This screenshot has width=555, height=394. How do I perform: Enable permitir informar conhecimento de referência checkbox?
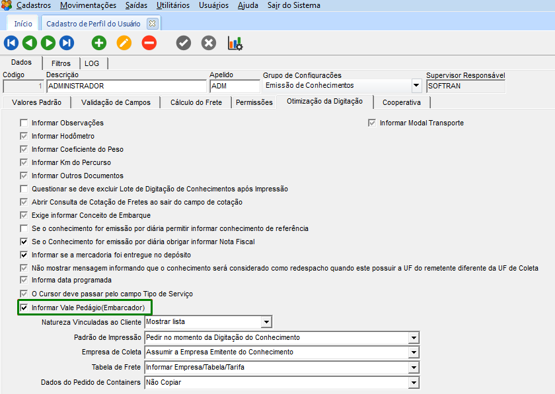(x=24, y=228)
